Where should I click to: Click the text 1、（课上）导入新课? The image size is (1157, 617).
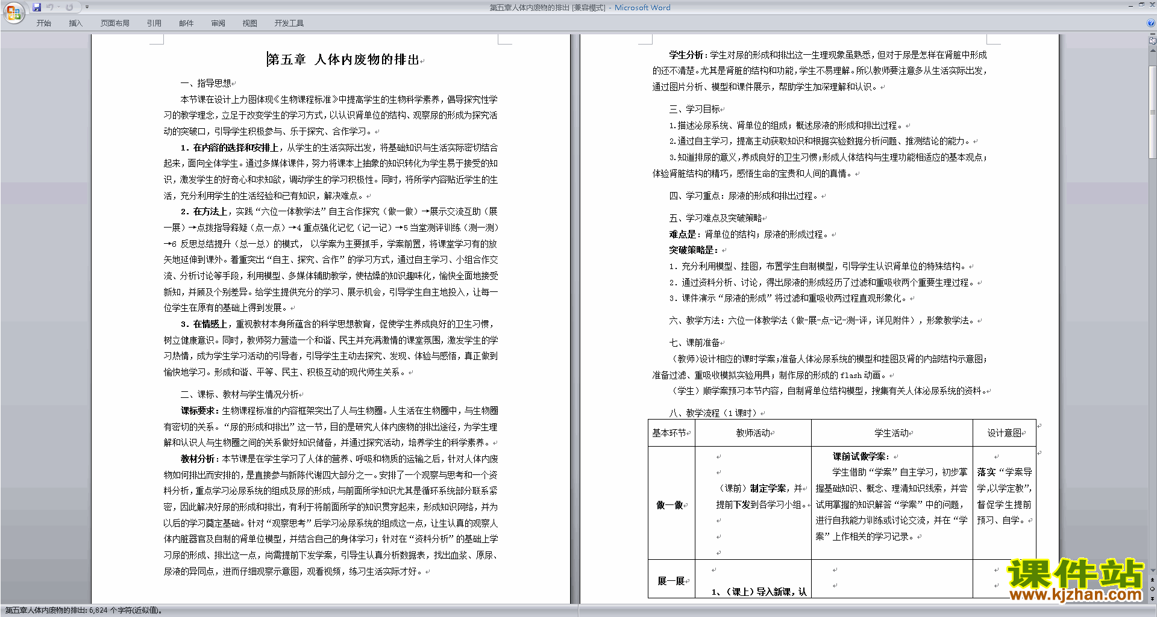(754, 592)
